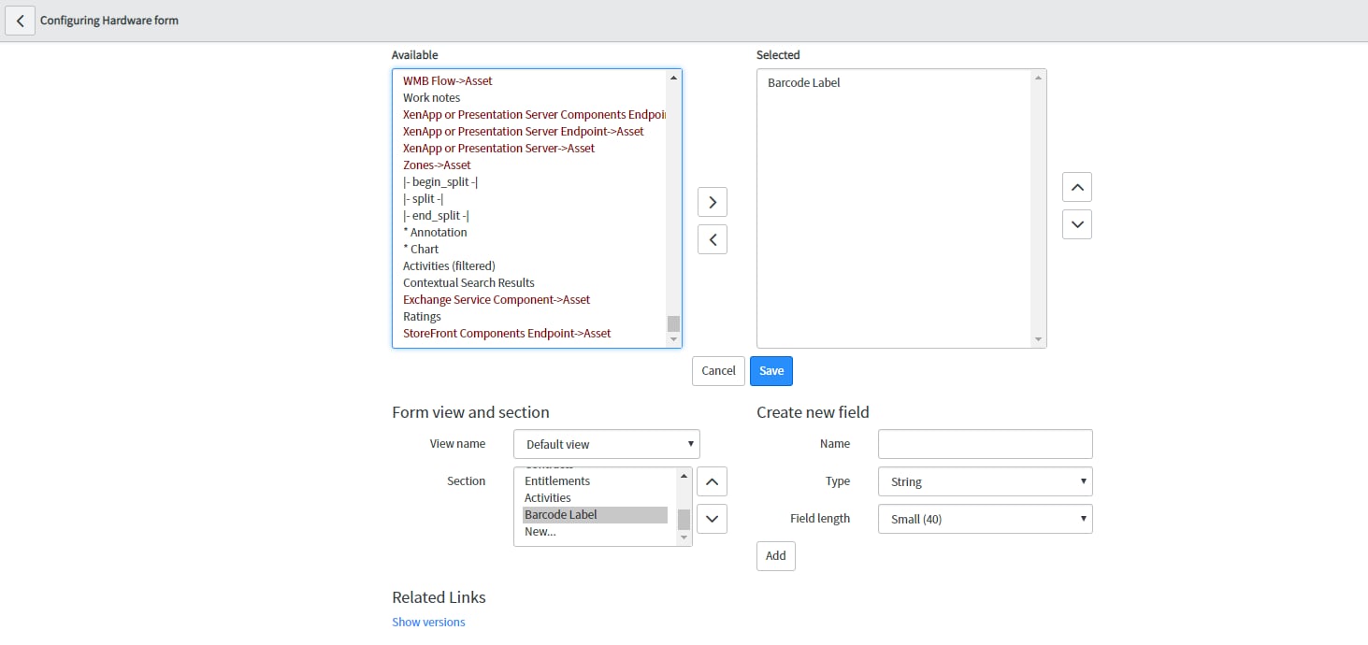
Task: Open the Show versions link
Action: [428, 621]
